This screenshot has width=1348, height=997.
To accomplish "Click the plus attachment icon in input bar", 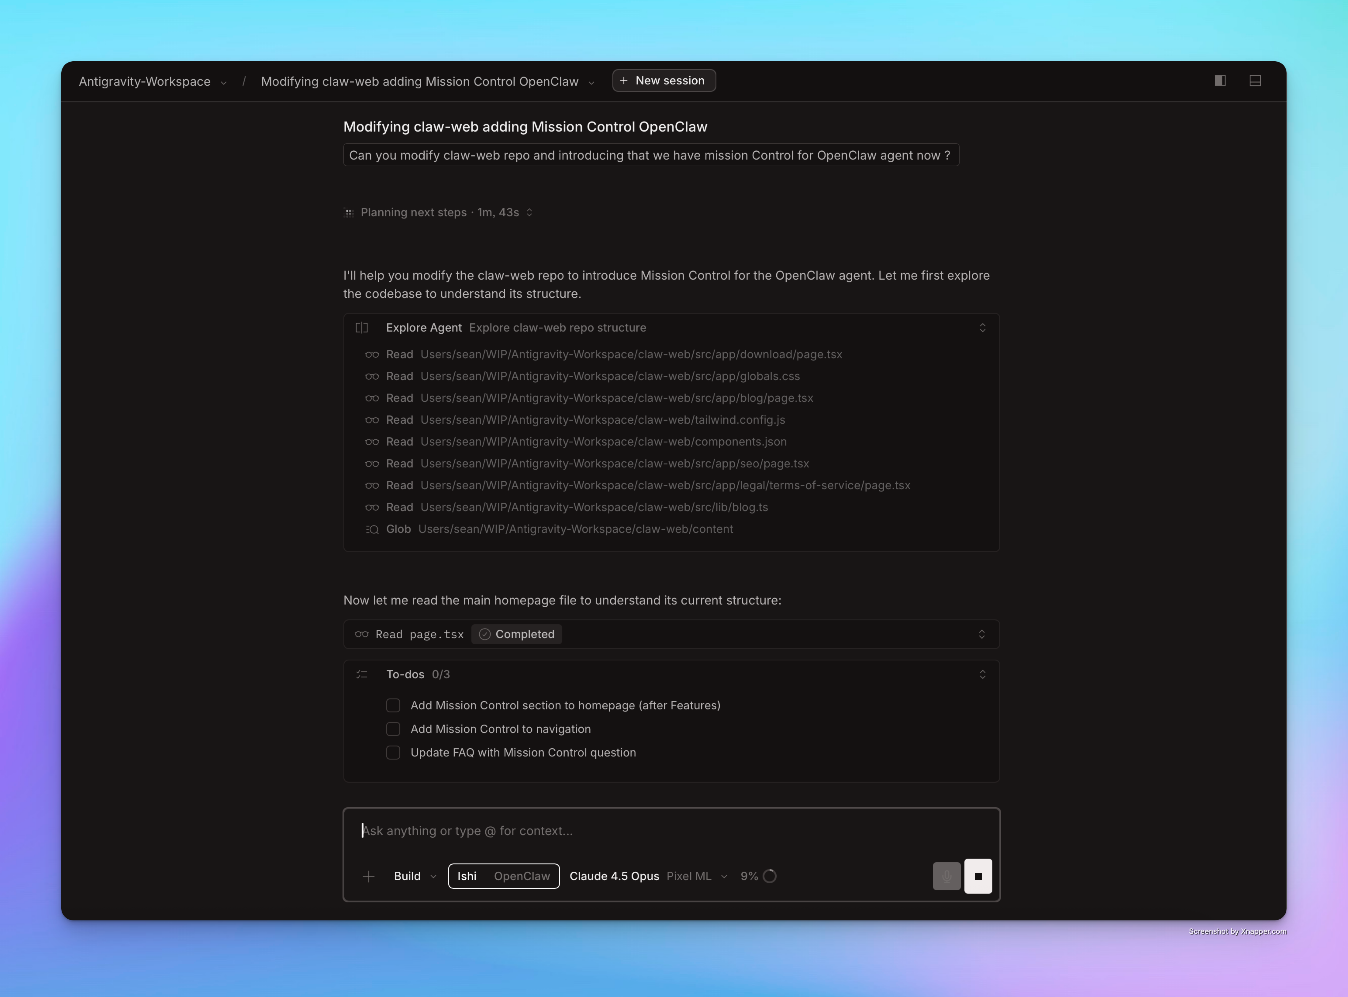I will pos(369,876).
